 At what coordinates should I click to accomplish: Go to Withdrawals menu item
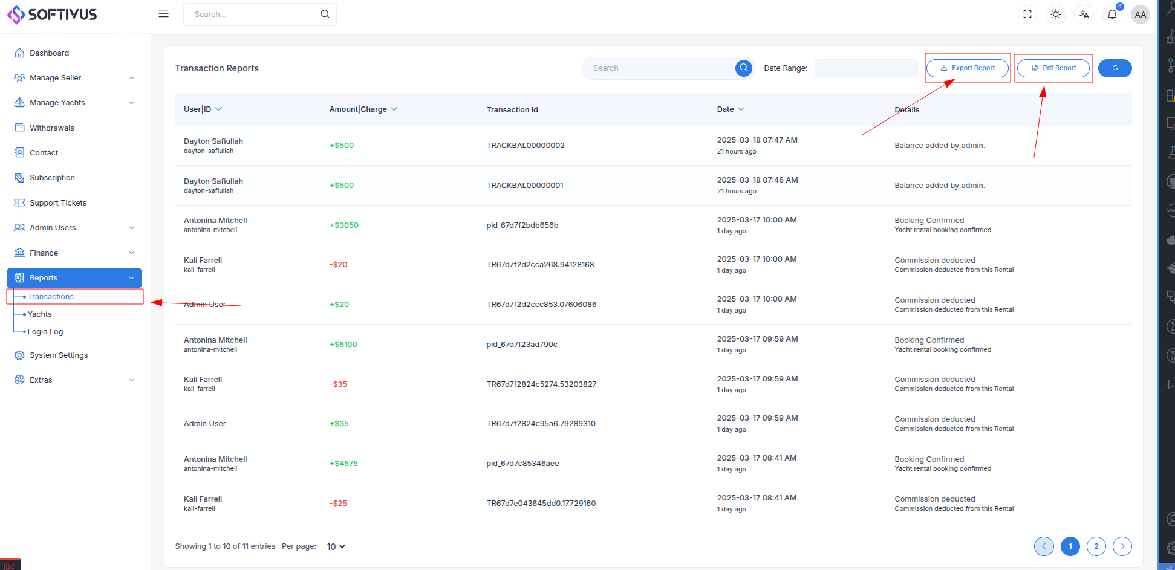pos(52,128)
